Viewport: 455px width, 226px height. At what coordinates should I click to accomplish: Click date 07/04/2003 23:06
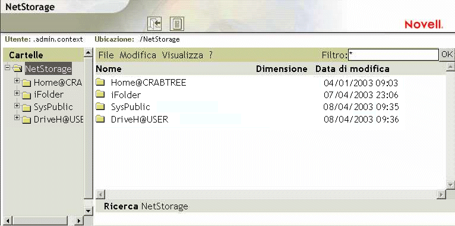point(361,95)
